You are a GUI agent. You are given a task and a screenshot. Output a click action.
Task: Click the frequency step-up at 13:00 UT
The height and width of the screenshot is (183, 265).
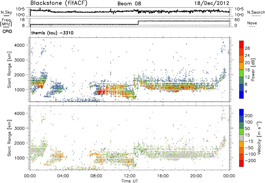[x=138, y=23]
